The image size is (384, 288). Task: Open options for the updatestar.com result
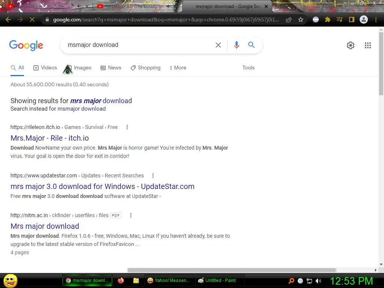point(153,175)
